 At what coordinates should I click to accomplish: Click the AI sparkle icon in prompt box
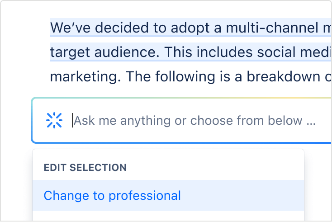pos(54,120)
